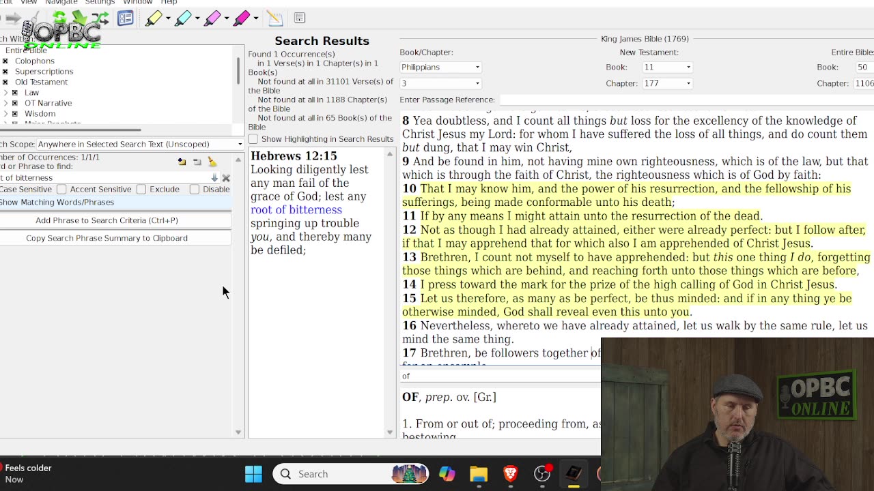Open File Explorer from the taskbar

click(x=478, y=474)
